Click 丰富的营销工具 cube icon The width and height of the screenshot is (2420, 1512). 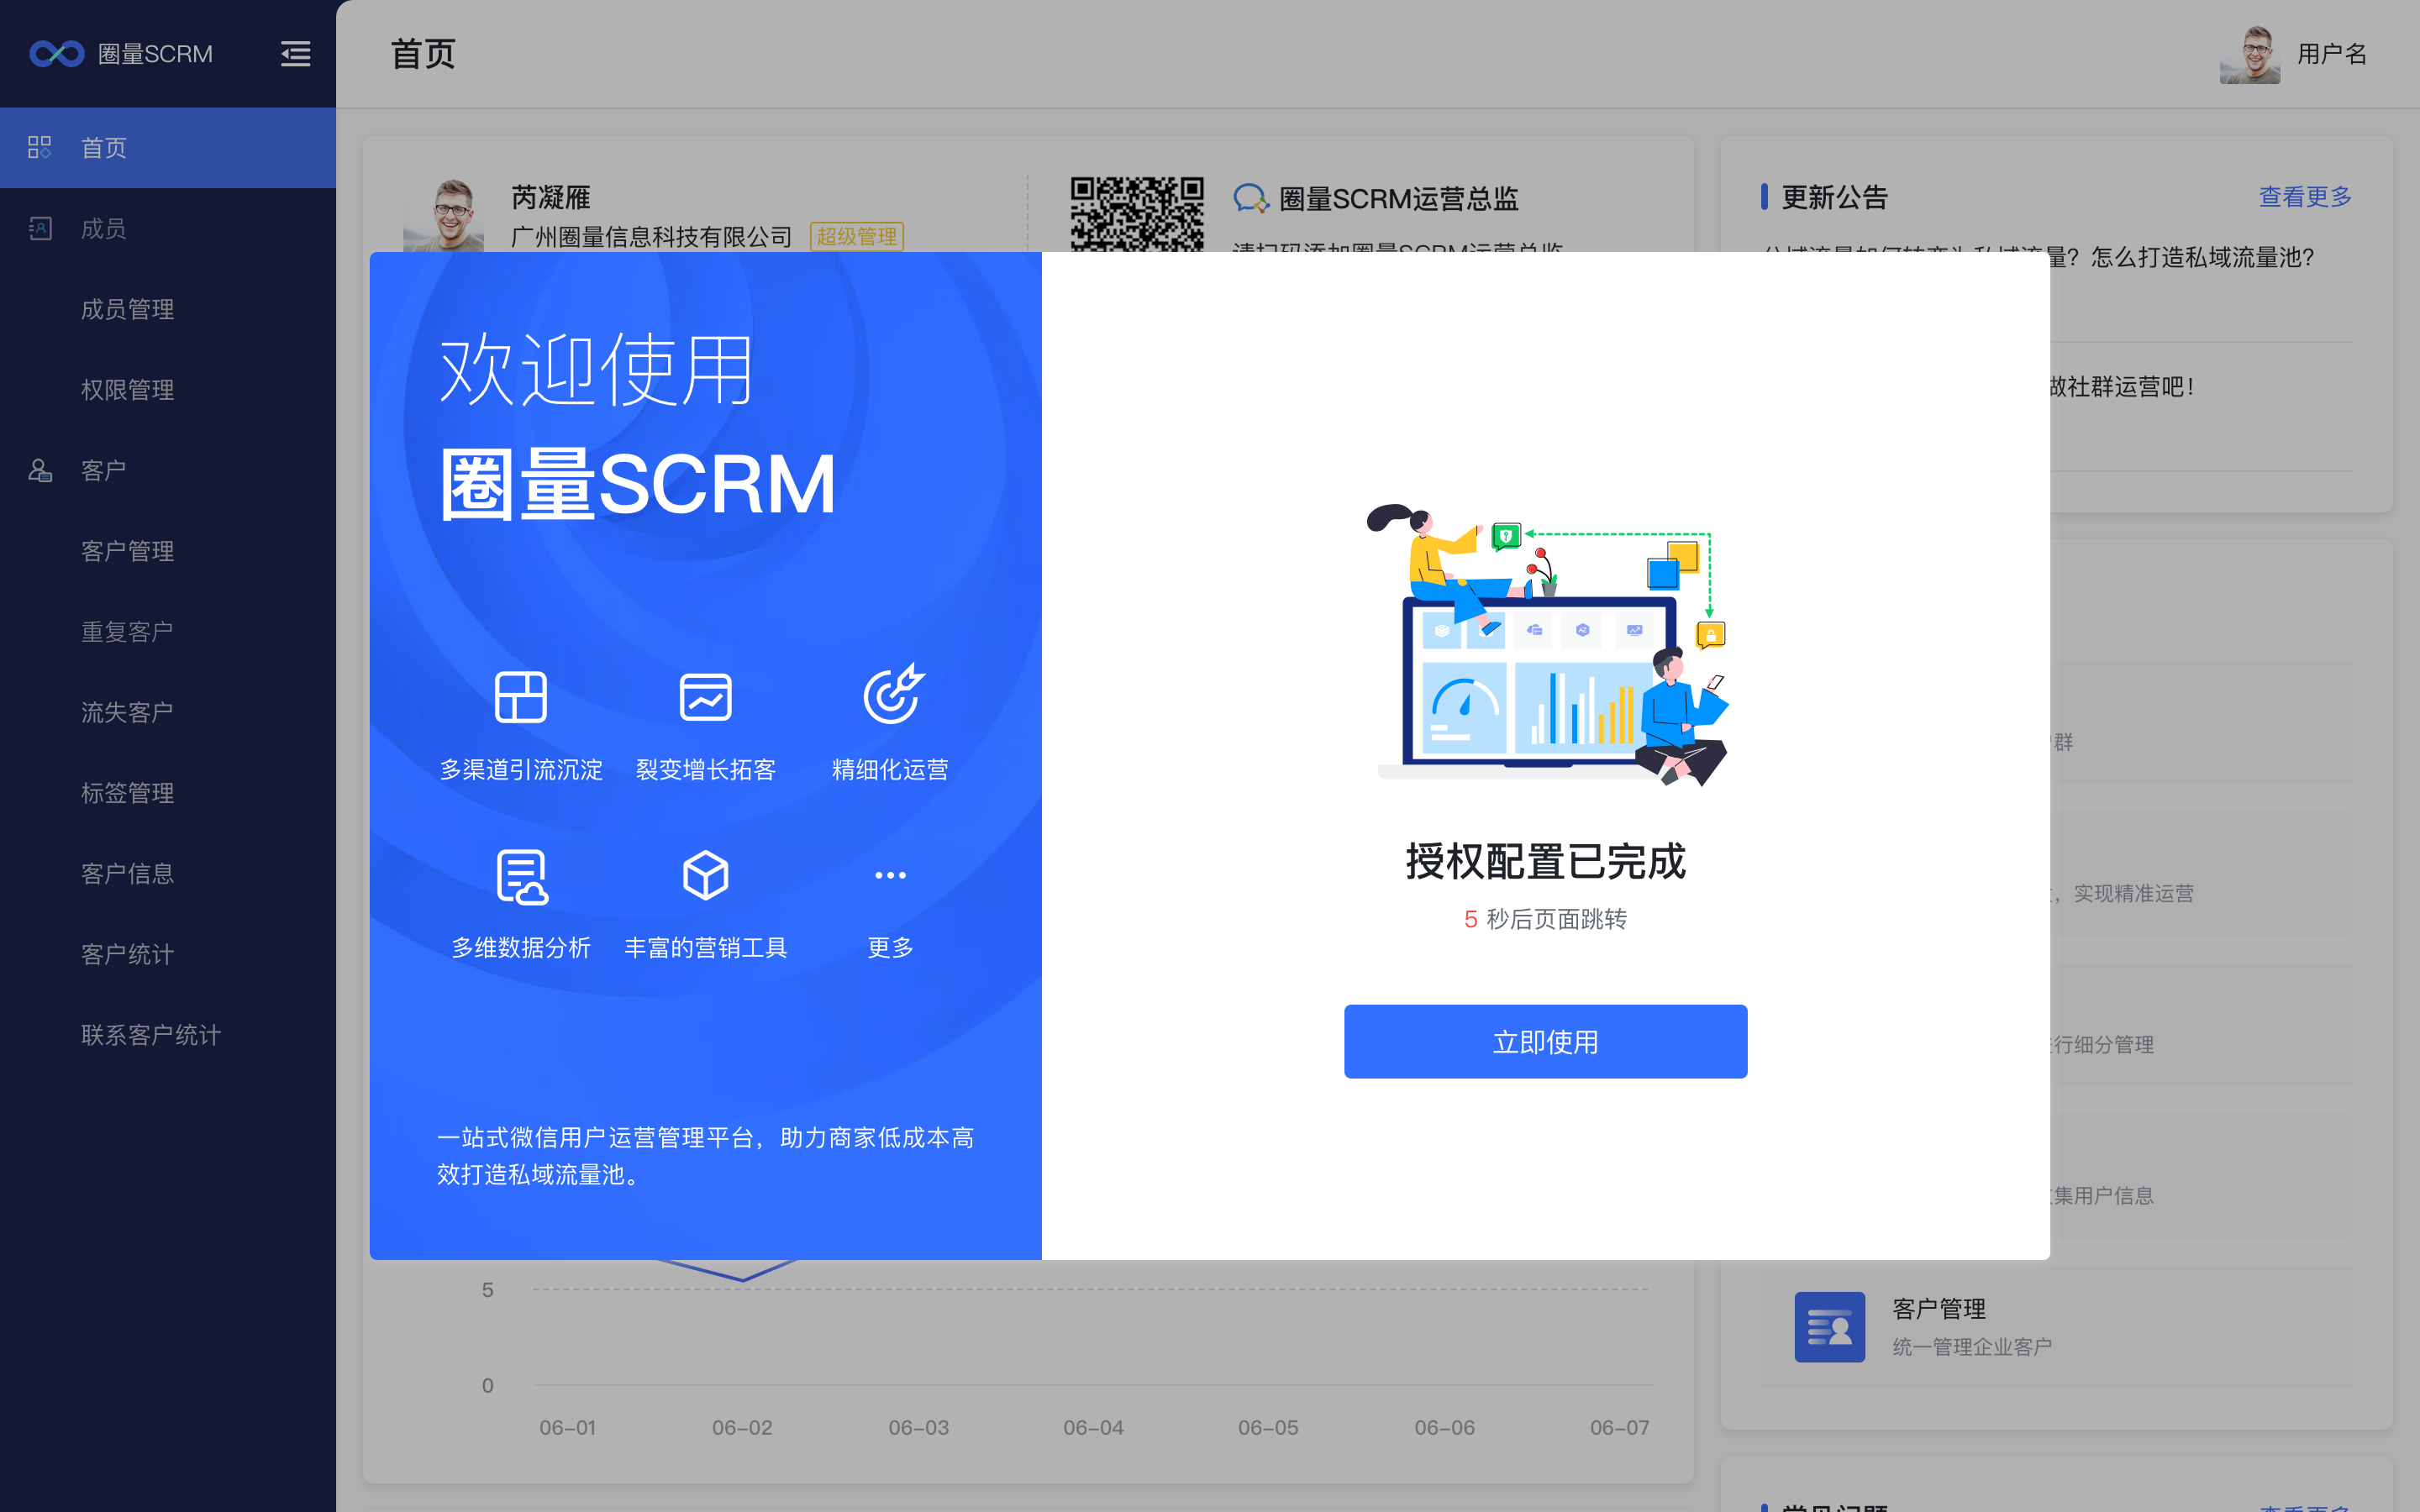tap(705, 876)
